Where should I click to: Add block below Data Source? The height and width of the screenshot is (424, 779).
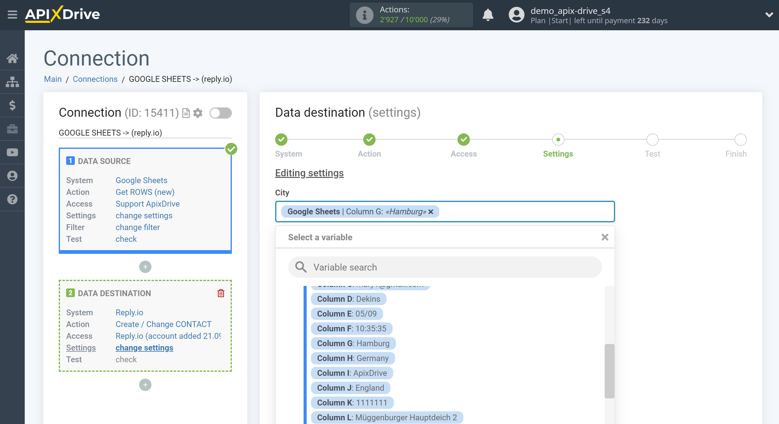(x=145, y=267)
